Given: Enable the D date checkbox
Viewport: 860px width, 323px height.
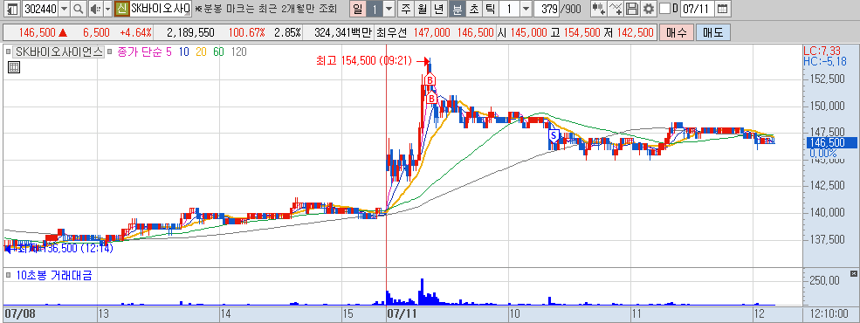Looking at the screenshot, I should click(x=664, y=9).
